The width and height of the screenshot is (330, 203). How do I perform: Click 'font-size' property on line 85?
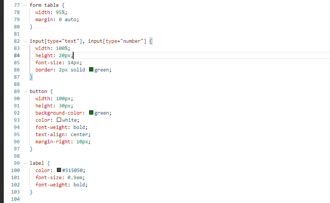(49, 63)
